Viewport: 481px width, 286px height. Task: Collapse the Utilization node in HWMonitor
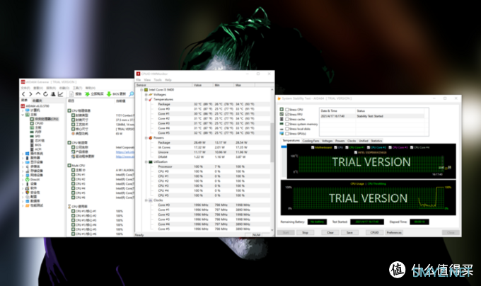click(x=146, y=161)
